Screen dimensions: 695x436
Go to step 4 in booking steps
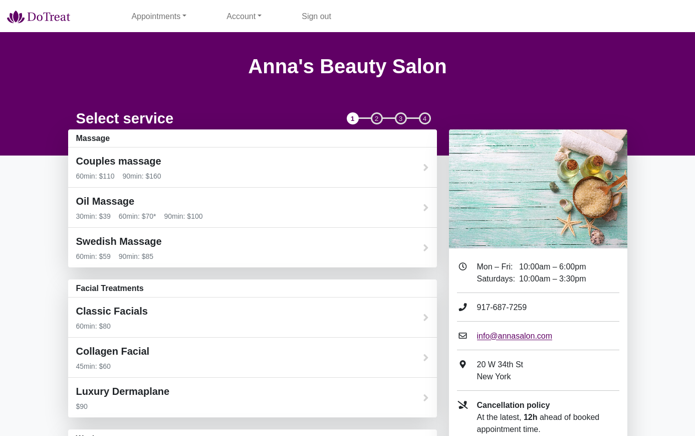click(424, 119)
